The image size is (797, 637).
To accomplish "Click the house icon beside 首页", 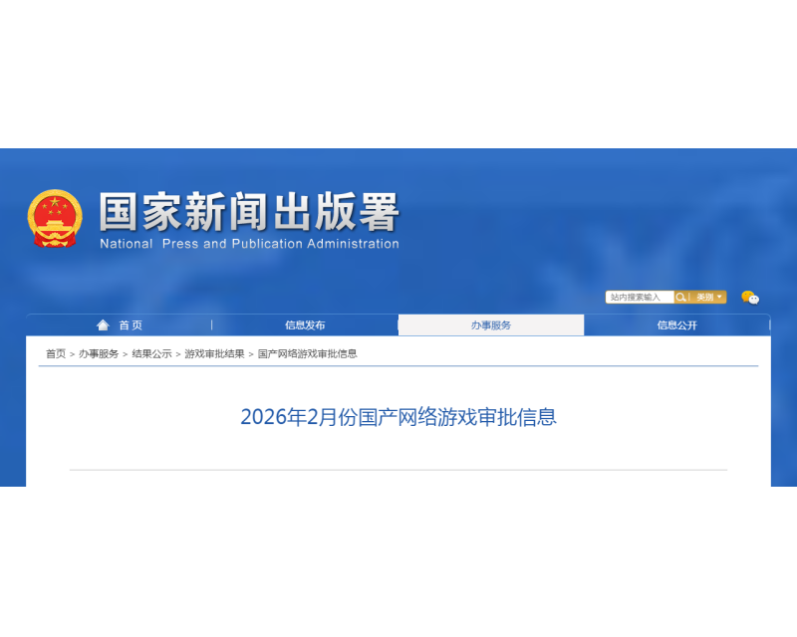I will pyautogui.click(x=101, y=324).
